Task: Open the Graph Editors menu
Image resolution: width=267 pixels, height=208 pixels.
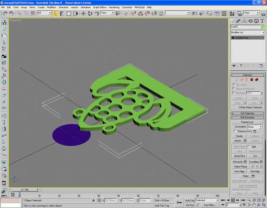Action: [99, 7]
